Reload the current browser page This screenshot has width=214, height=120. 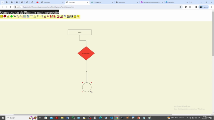point(10,7)
